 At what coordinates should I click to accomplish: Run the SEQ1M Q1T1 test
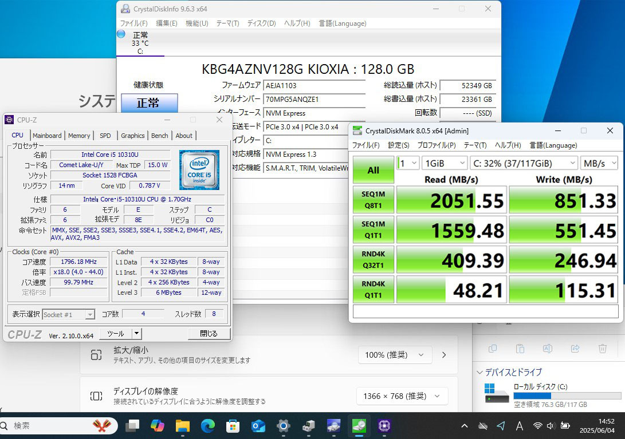coord(373,230)
